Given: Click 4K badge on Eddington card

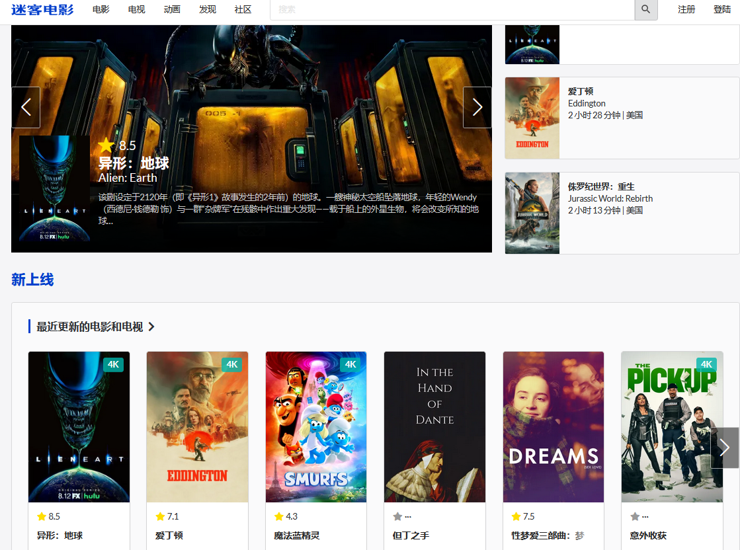Looking at the screenshot, I should [x=231, y=364].
